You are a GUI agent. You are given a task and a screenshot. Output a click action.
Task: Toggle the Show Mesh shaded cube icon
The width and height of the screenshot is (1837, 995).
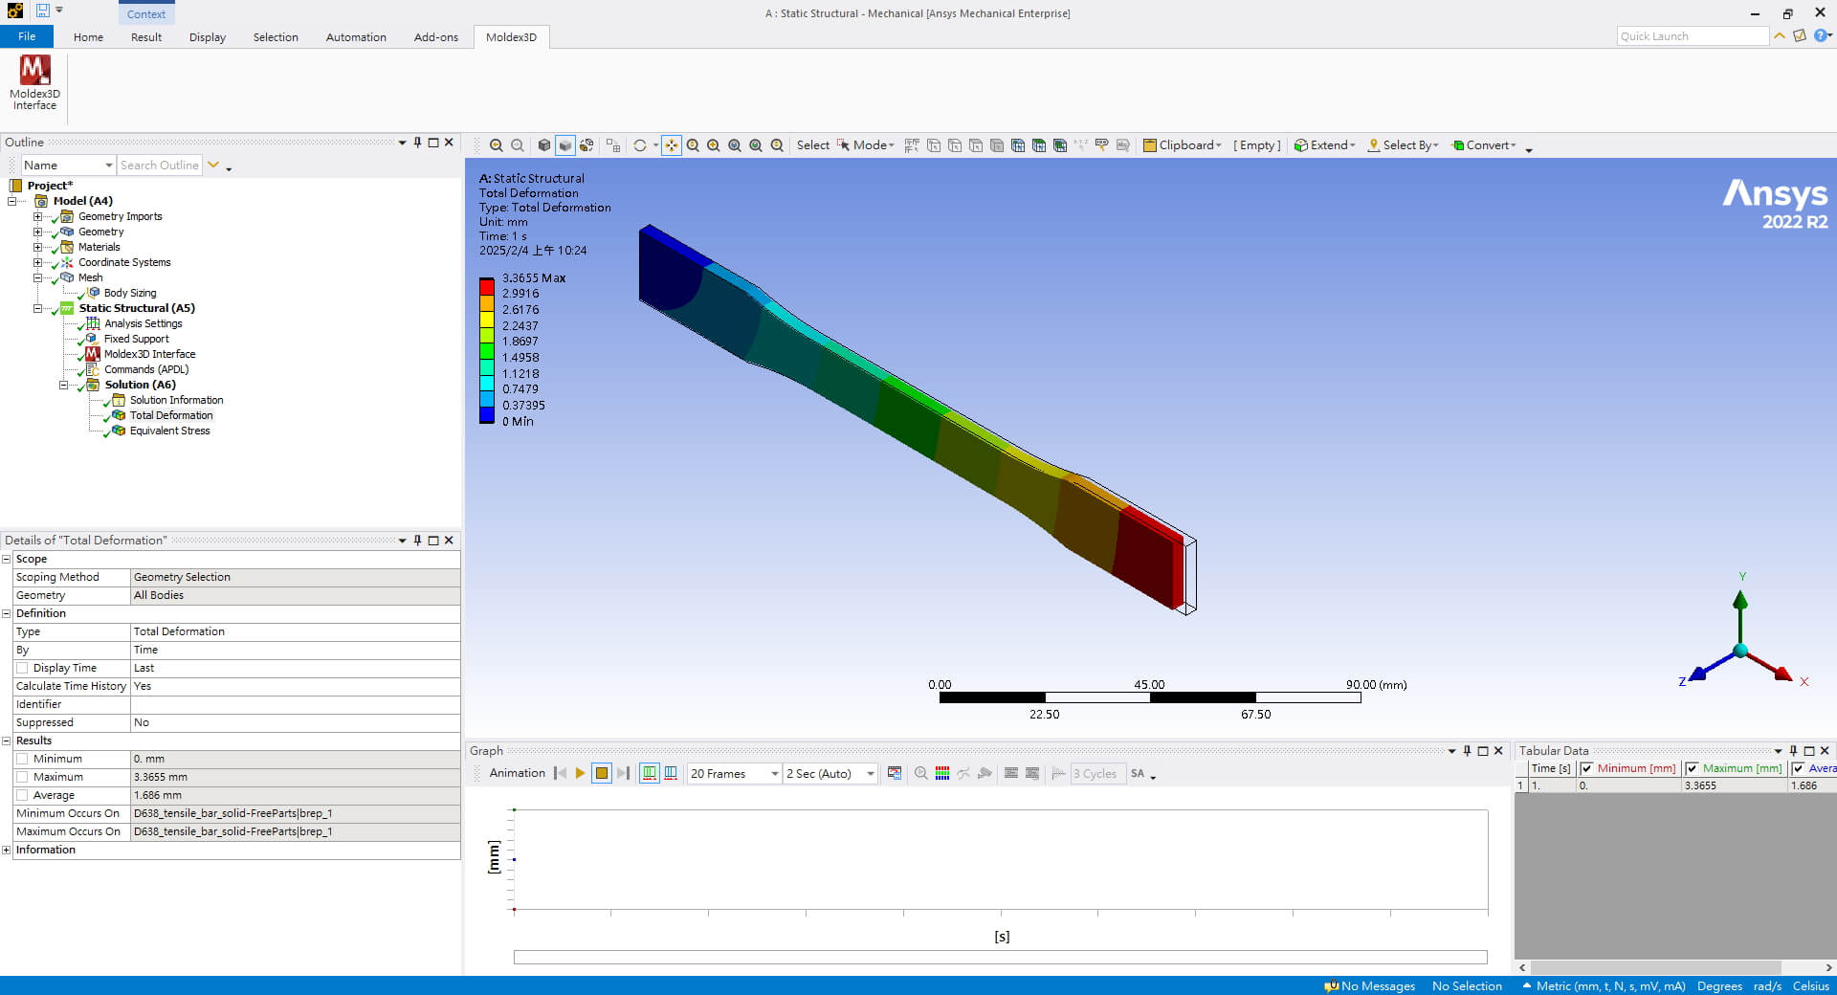coord(565,145)
